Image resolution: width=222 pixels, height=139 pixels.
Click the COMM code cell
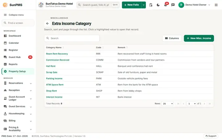pyautogui.click(x=100, y=60)
